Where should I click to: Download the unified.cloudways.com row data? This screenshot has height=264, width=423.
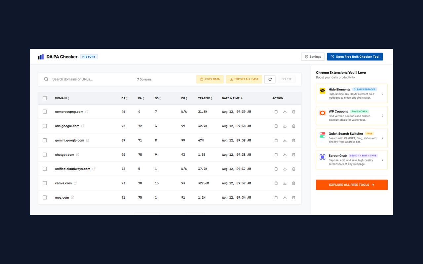[x=285, y=169]
